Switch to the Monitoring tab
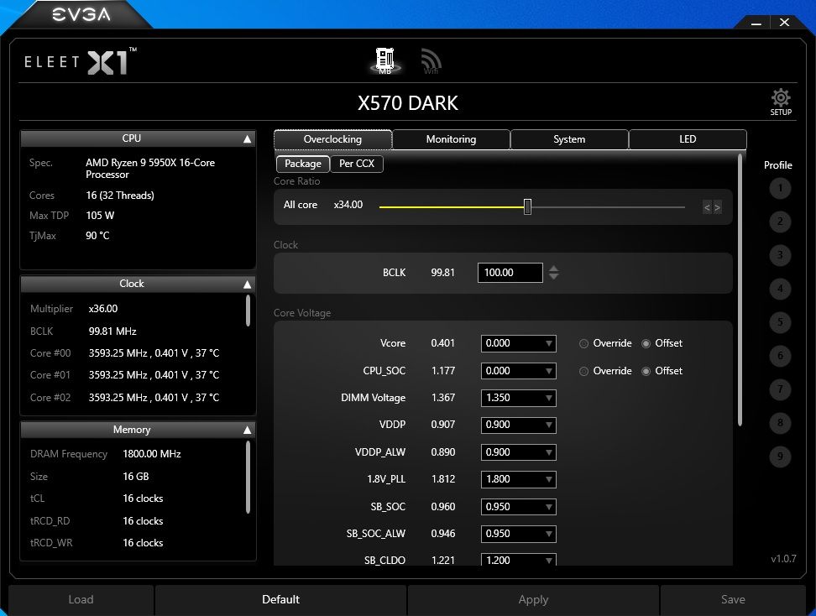816x616 pixels. (451, 139)
